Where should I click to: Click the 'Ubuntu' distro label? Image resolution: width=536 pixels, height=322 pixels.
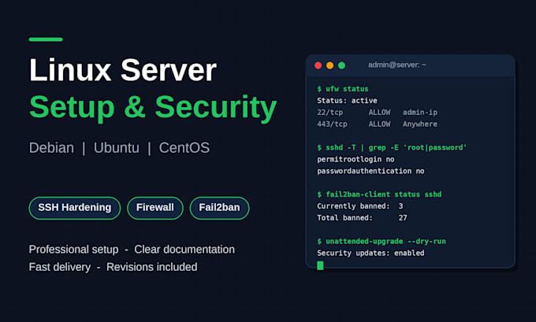[117, 148]
